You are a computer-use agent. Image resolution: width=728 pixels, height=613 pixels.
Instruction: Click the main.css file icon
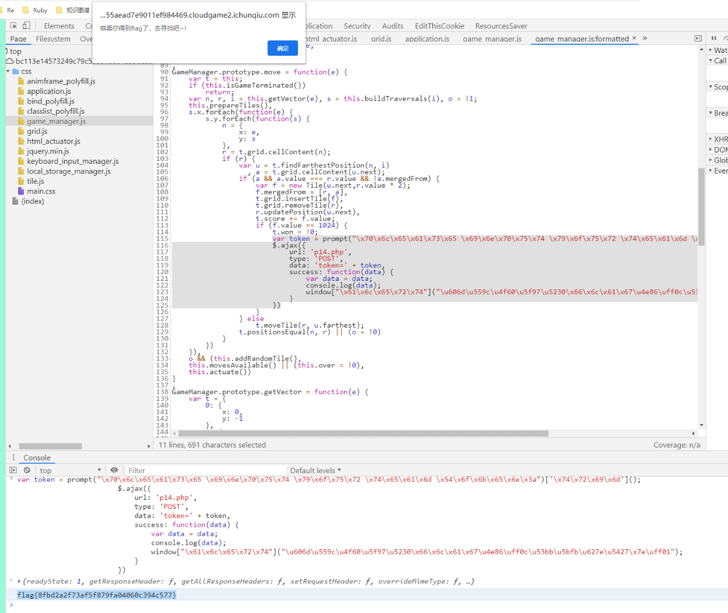point(21,191)
